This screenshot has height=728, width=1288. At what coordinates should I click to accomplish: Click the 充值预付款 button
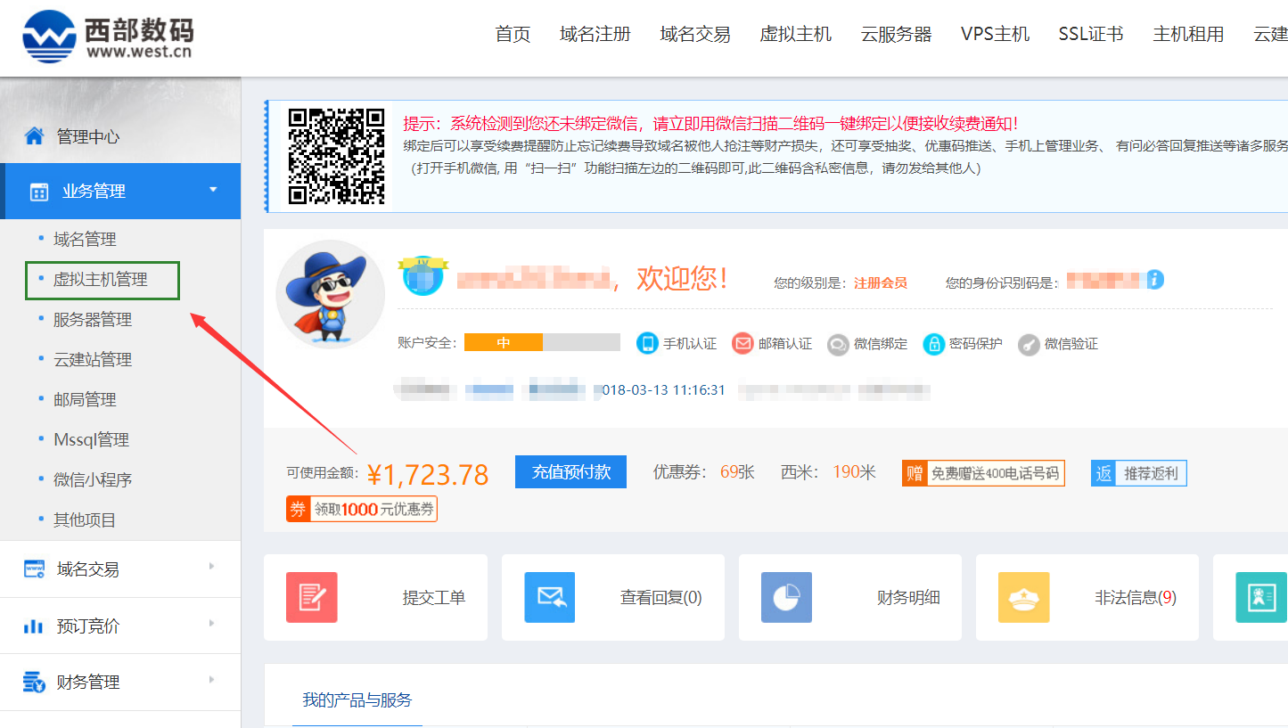tap(570, 472)
